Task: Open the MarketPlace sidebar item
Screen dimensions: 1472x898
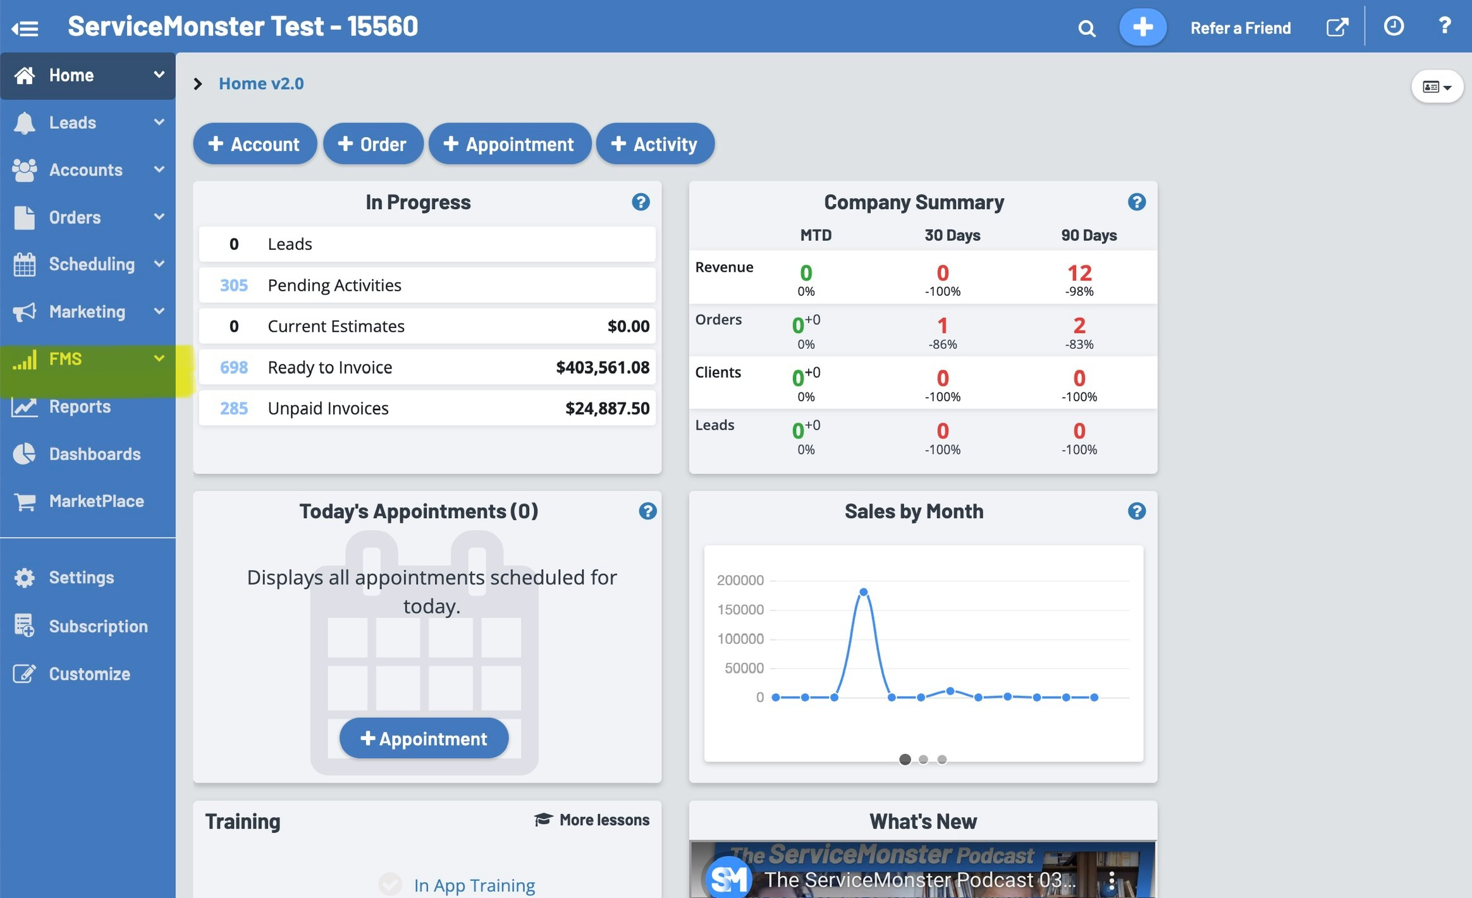Action: [96, 501]
